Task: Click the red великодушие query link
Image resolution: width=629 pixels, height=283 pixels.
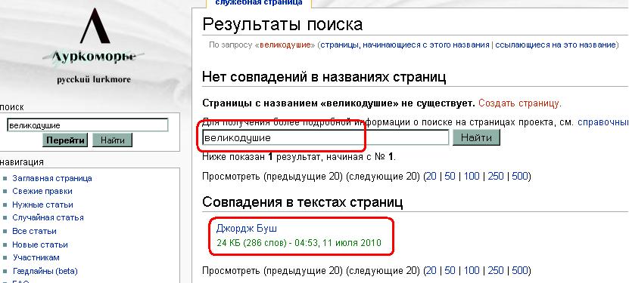Action: tap(285, 45)
